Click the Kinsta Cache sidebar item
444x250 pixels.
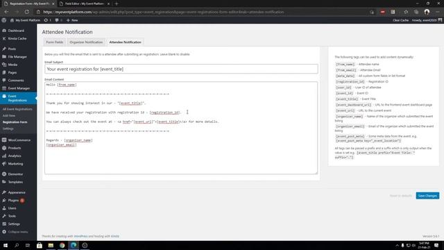click(x=17, y=38)
